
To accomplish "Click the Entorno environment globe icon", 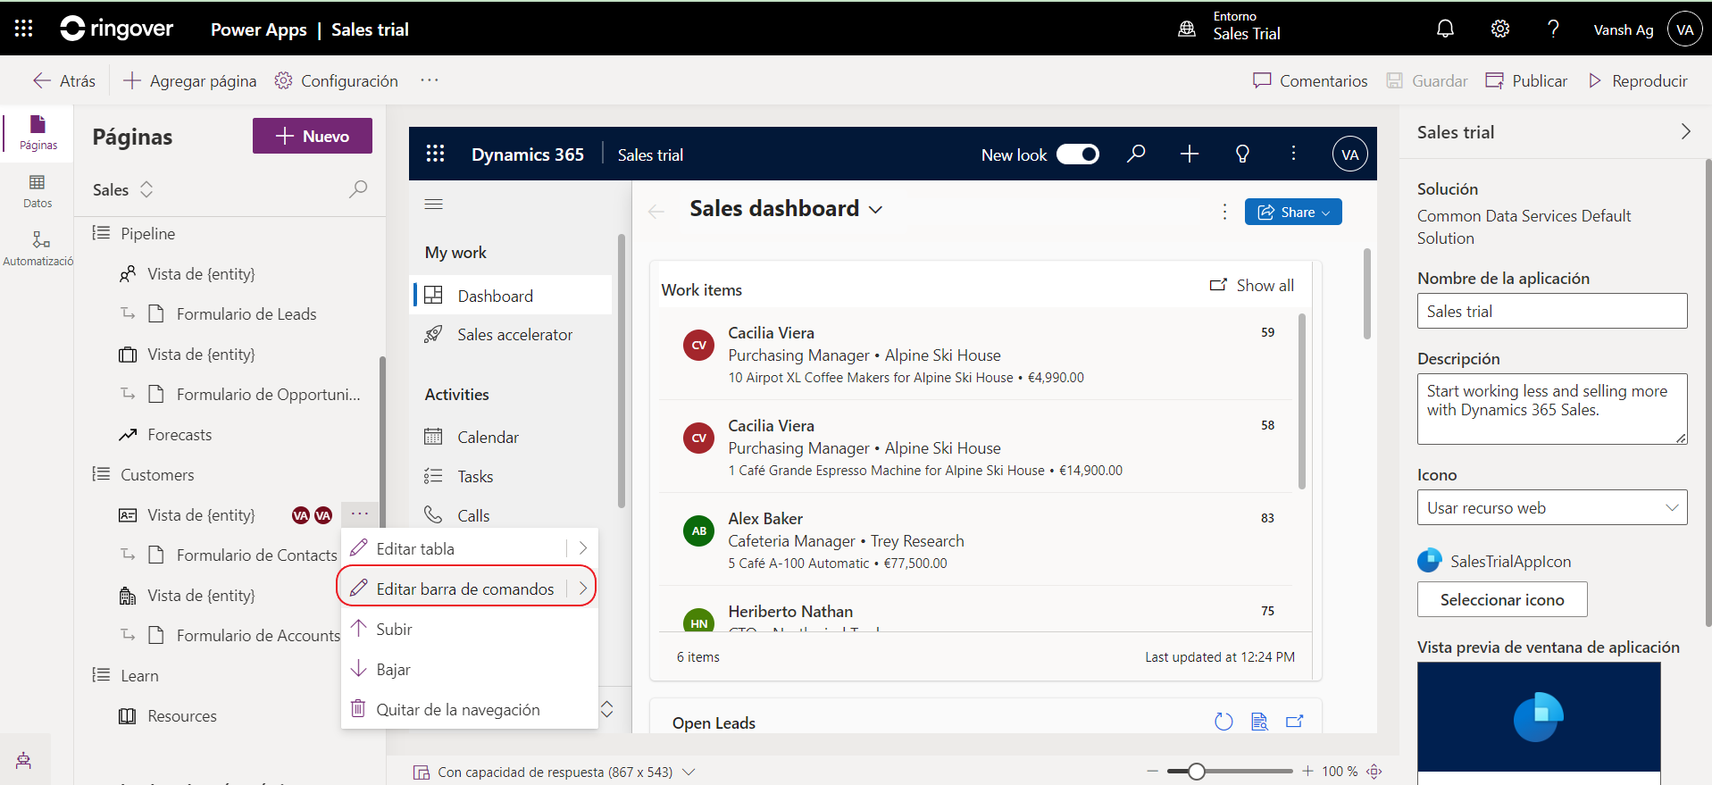I will [1187, 29].
